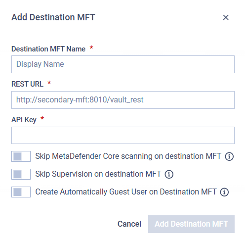245x242 pixels.
Task: Click the Add Destination MFT dialog title
Action: coord(53,17)
